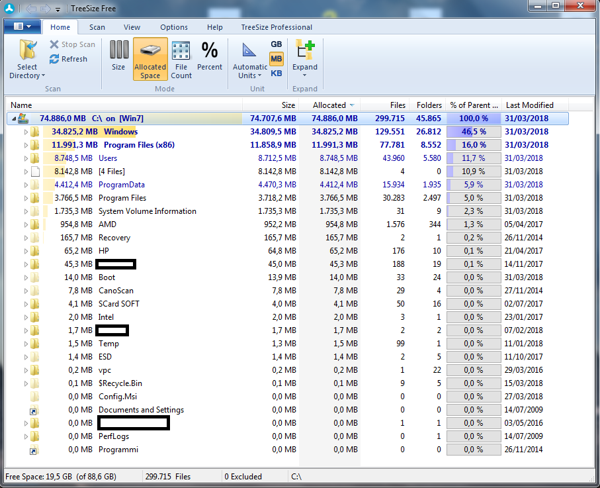This screenshot has height=488, width=600.
Task: Expand the ProgramData folder
Action: (26, 185)
